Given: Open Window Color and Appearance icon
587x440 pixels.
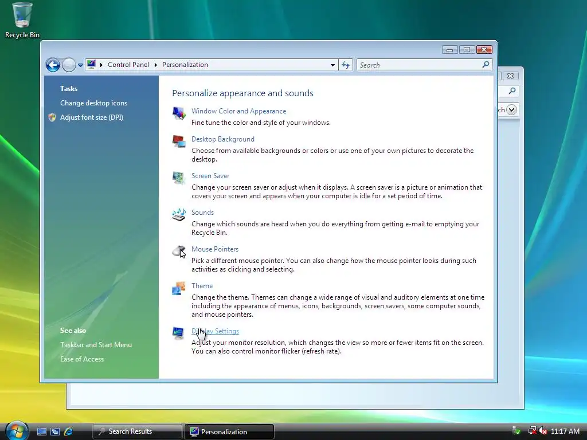Looking at the screenshot, I should point(179,113).
